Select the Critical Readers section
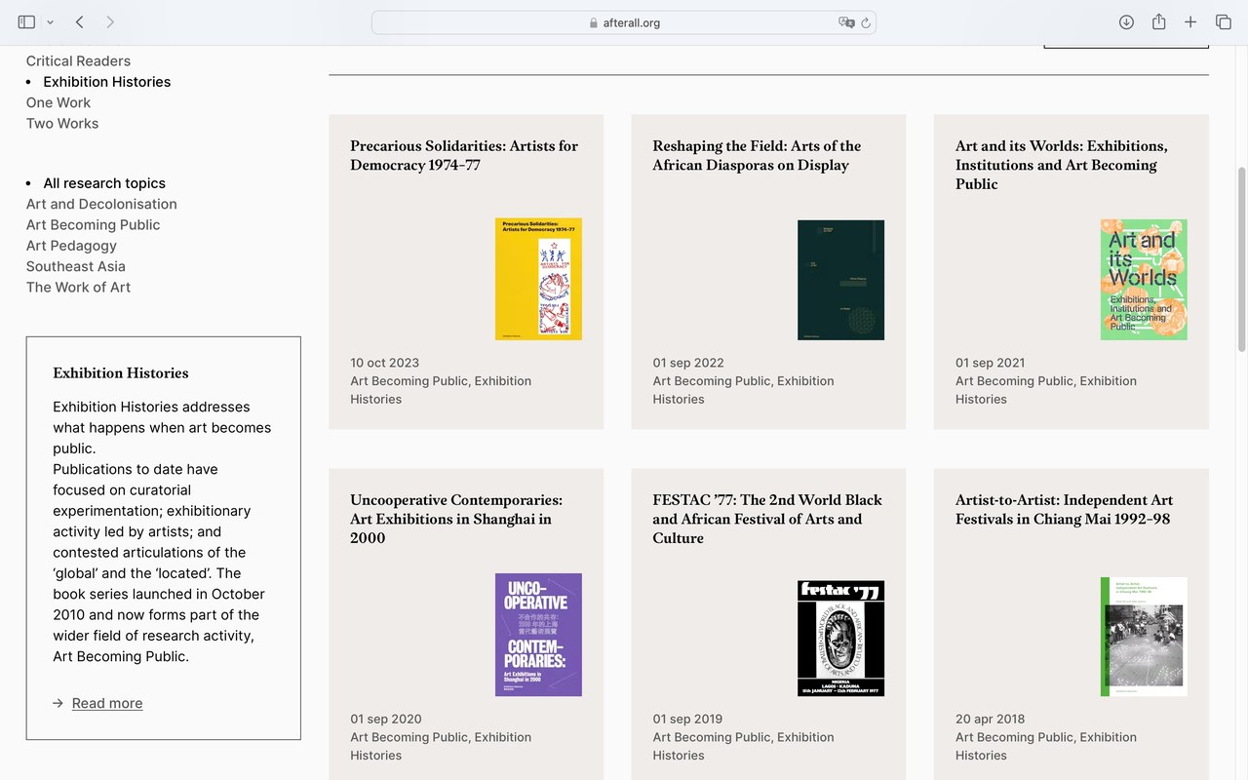Screen dimensions: 1248x780 pos(78,60)
